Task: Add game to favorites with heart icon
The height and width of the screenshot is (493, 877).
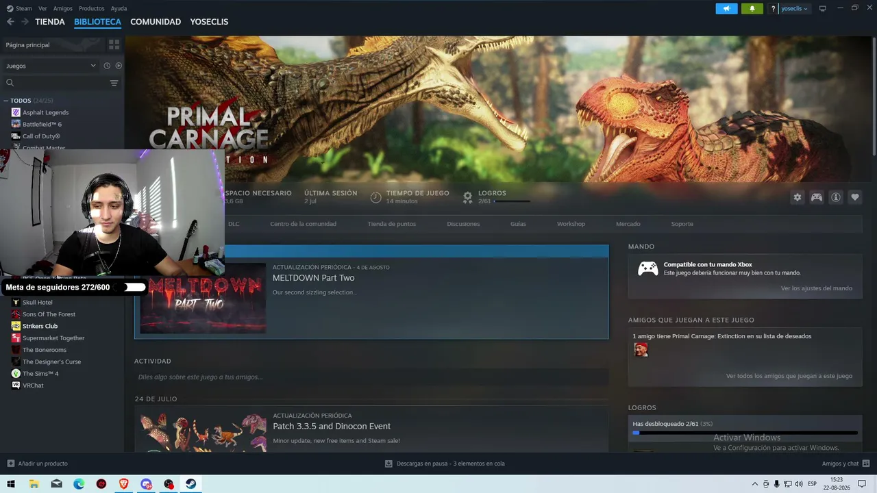Action: pos(854,197)
